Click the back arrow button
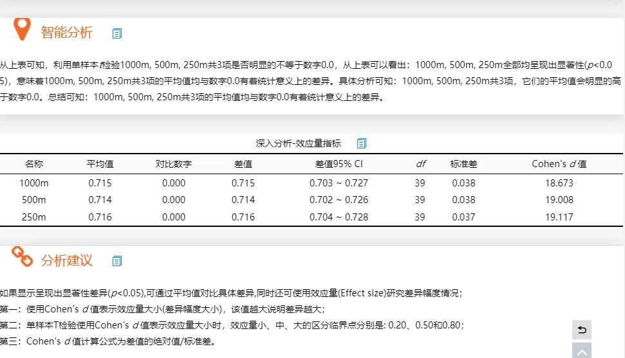The width and height of the screenshot is (625, 358). point(582,330)
